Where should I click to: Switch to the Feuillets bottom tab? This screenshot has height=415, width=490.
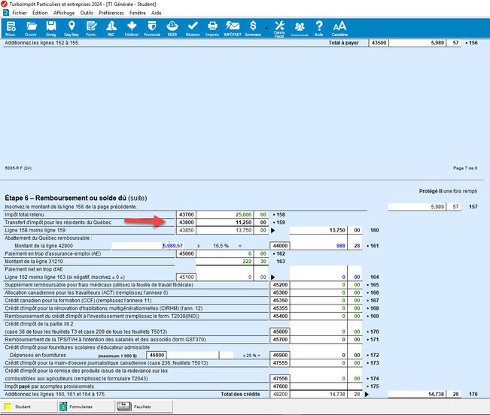144,407
